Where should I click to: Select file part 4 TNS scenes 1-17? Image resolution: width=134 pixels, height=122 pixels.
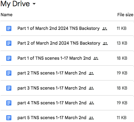pos(52,103)
